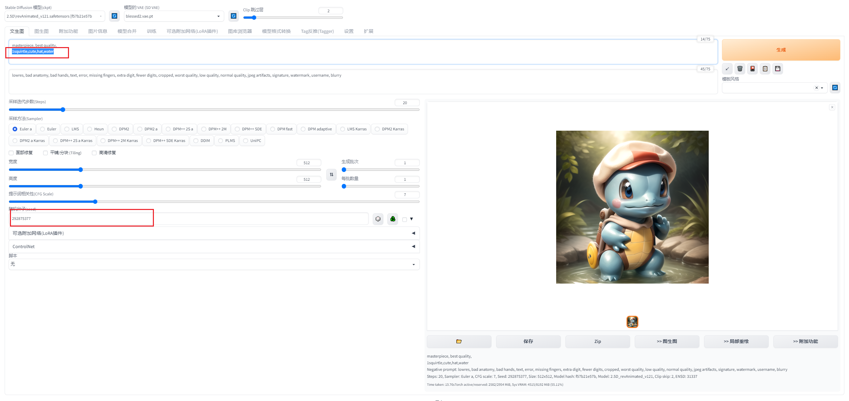Select the DPM++ 2M sampler

tap(214, 129)
